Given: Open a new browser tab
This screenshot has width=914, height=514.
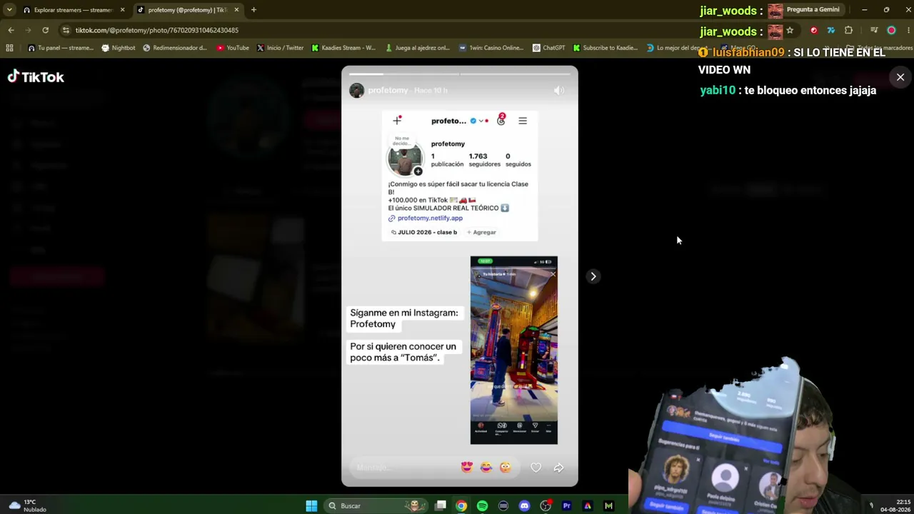Looking at the screenshot, I should pyautogui.click(x=253, y=10).
